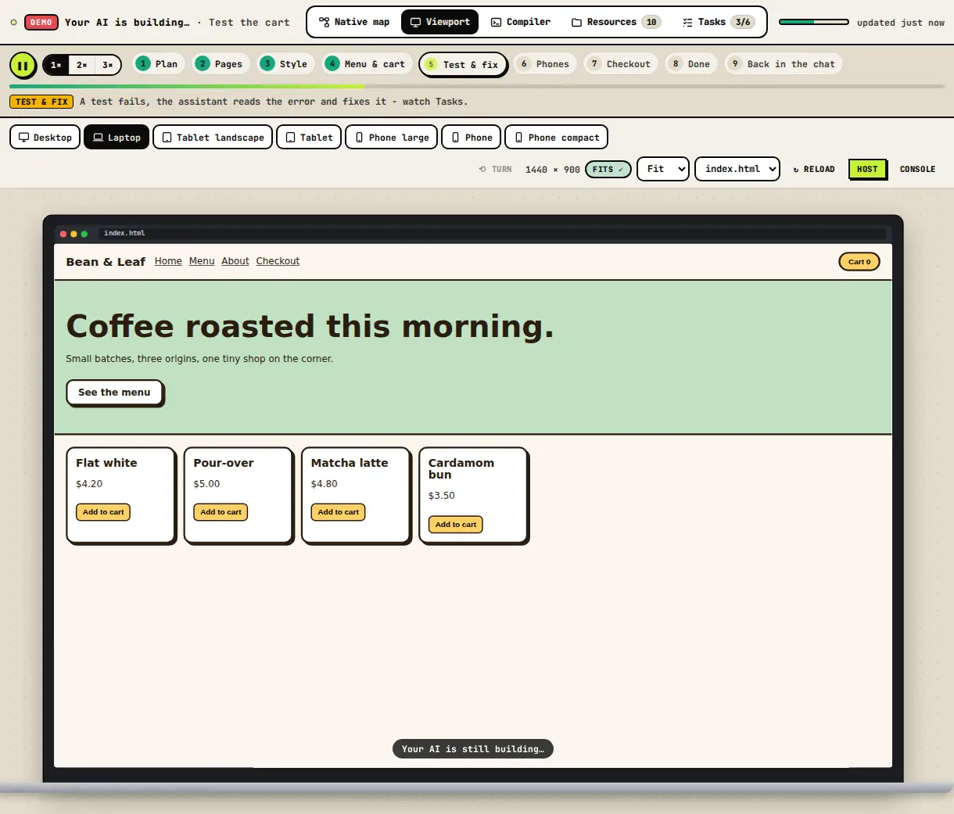The width and height of the screenshot is (954, 814).
Task: Click the DEMO badge
Action: (41, 22)
